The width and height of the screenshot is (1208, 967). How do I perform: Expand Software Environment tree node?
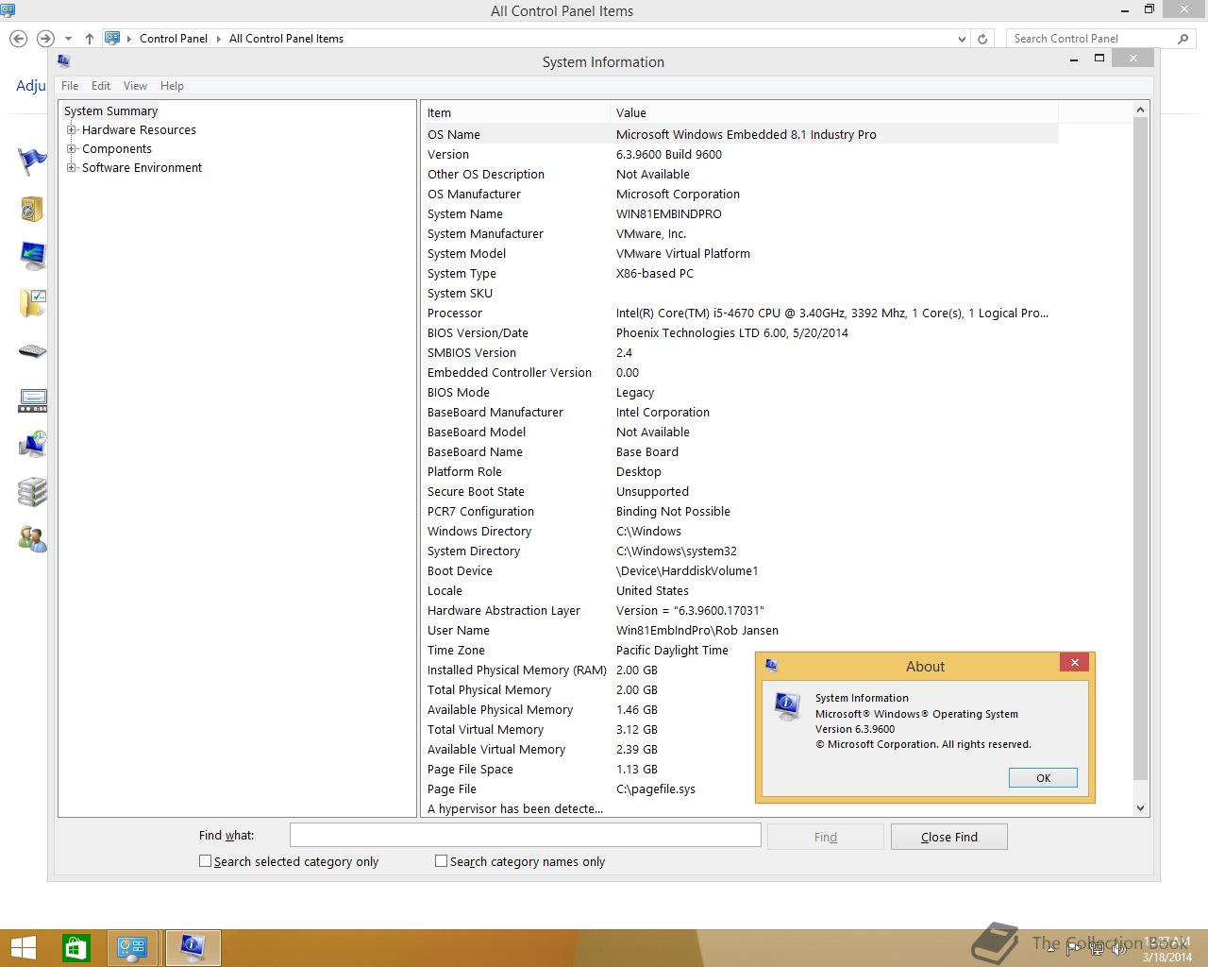click(71, 168)
